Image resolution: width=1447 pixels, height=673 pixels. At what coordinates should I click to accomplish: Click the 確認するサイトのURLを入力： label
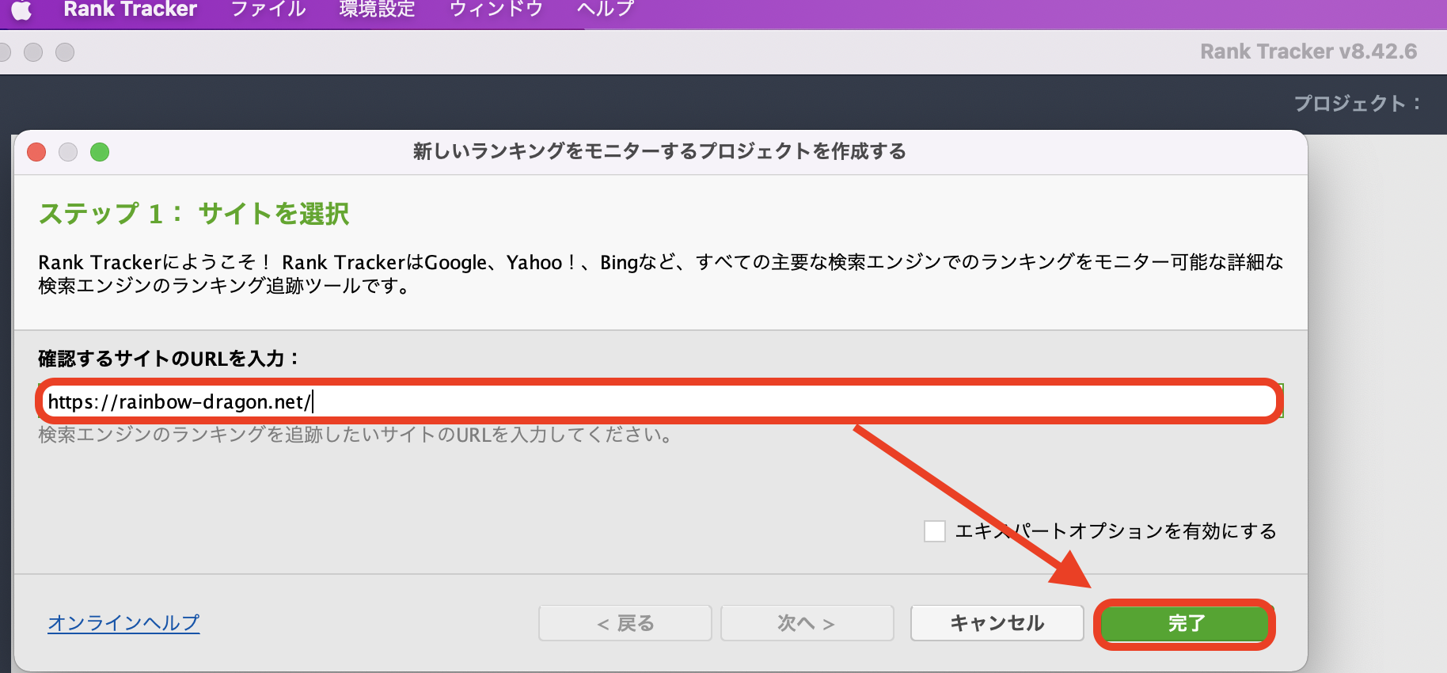169,359
